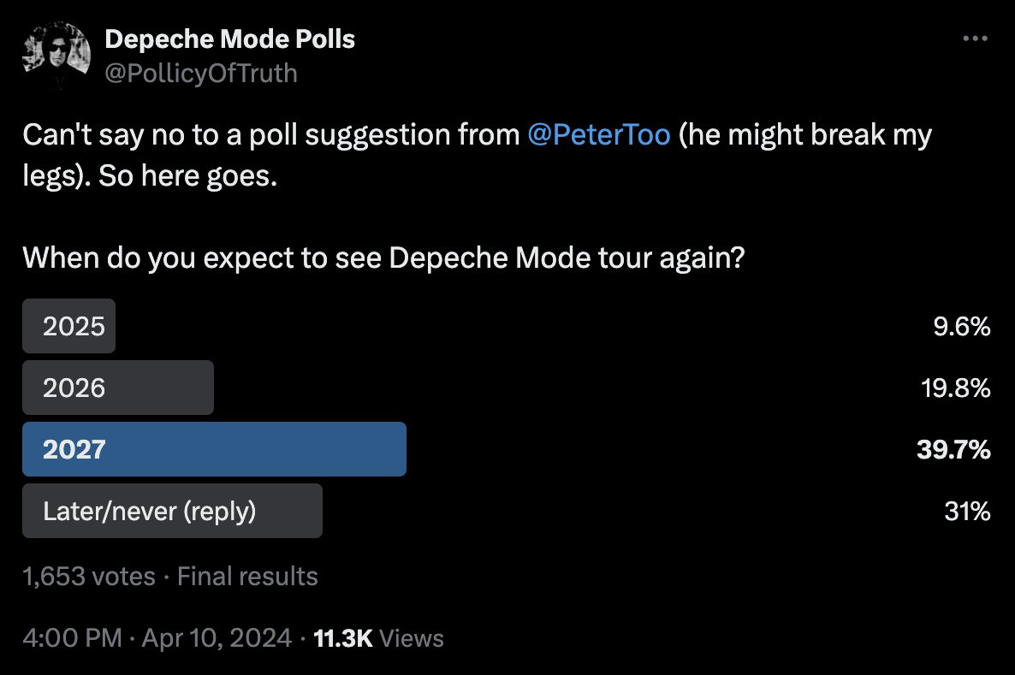
Task: Click the poll question about Depeche Mode tour
Action: pos(384,258)
